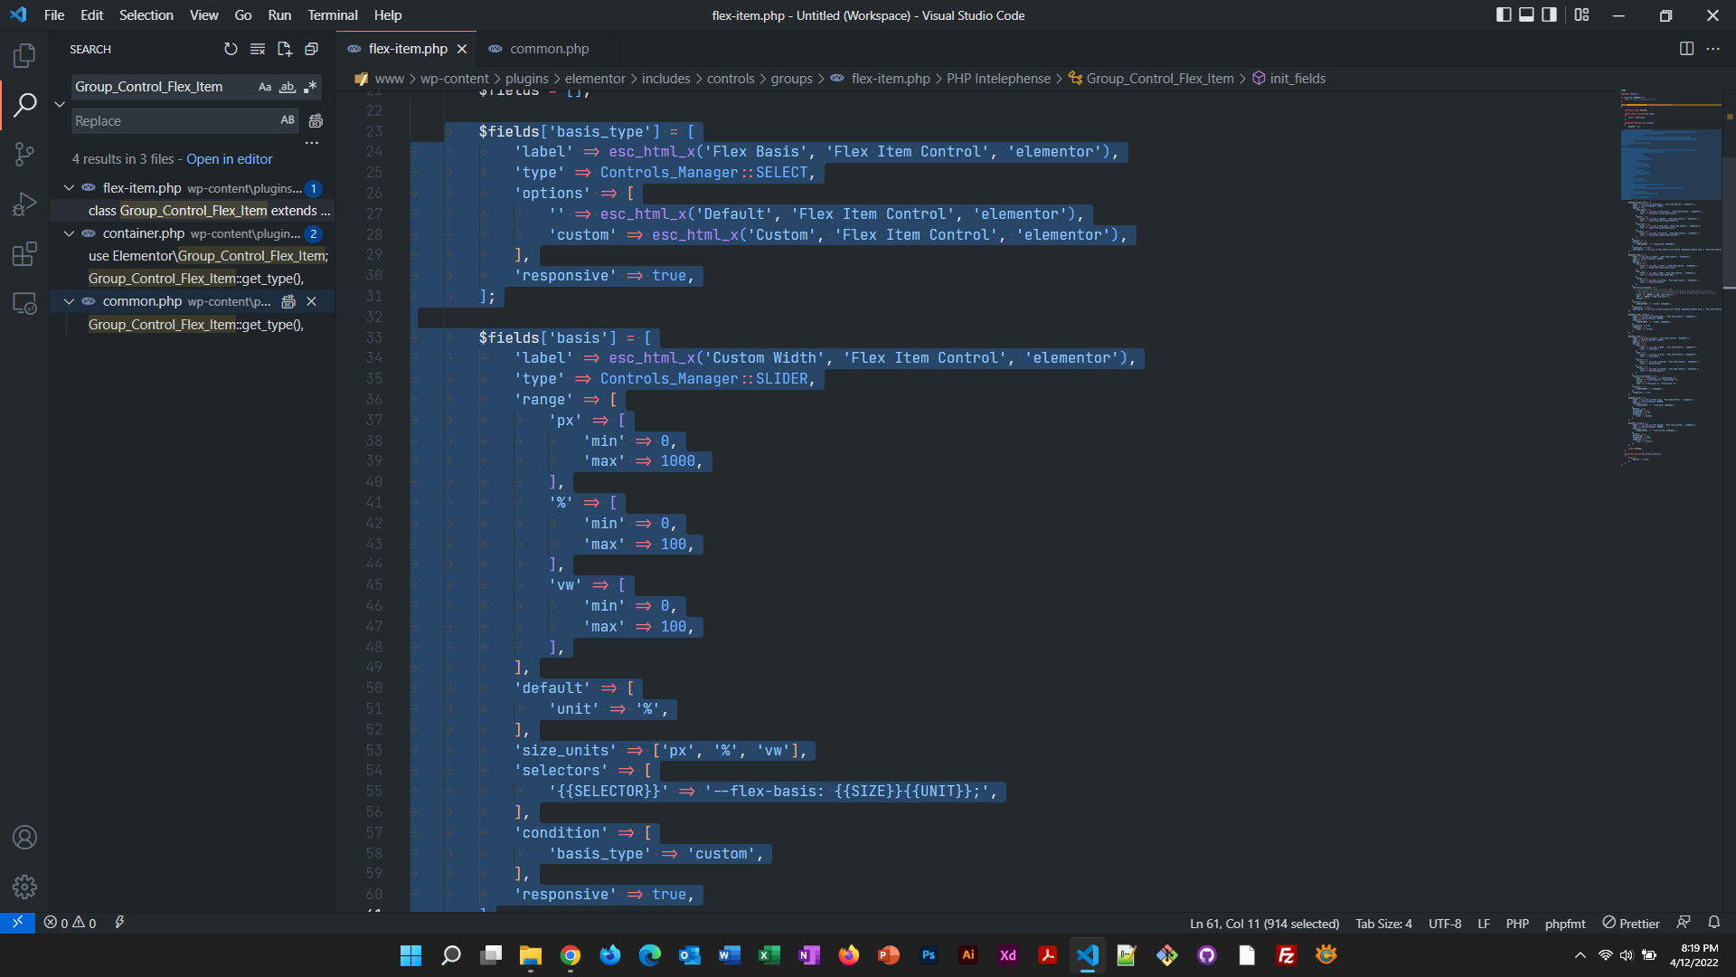Open new search editor
The image size is (1736, 977).
pyautogui.click(x=285, y=49)
